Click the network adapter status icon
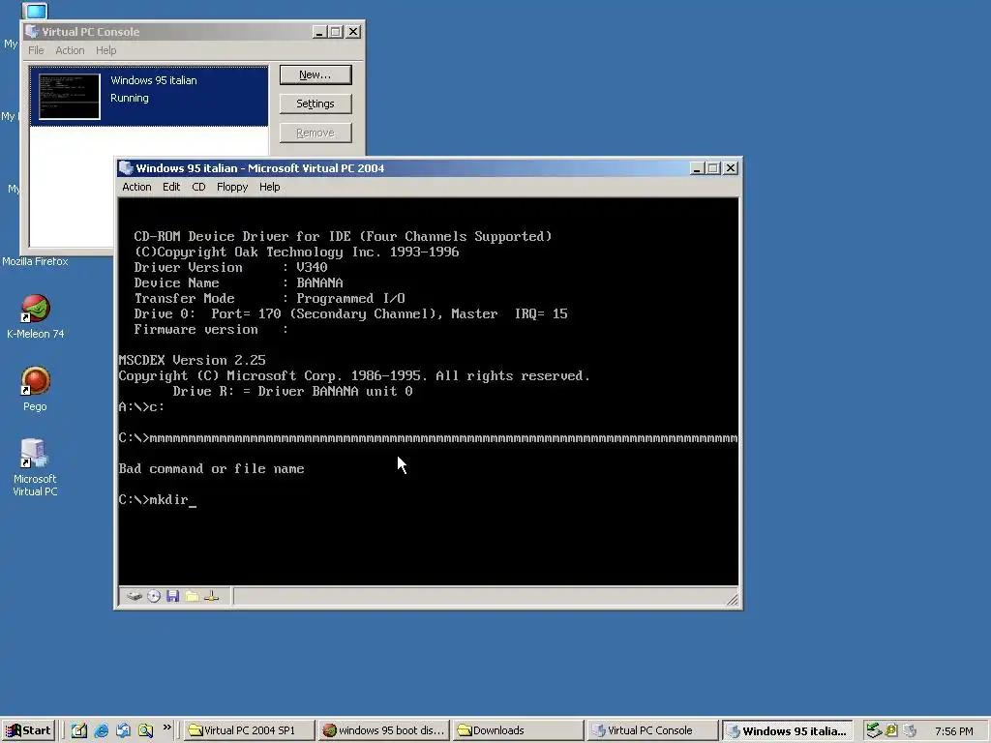991x743 pixels. tap(212, 596)
